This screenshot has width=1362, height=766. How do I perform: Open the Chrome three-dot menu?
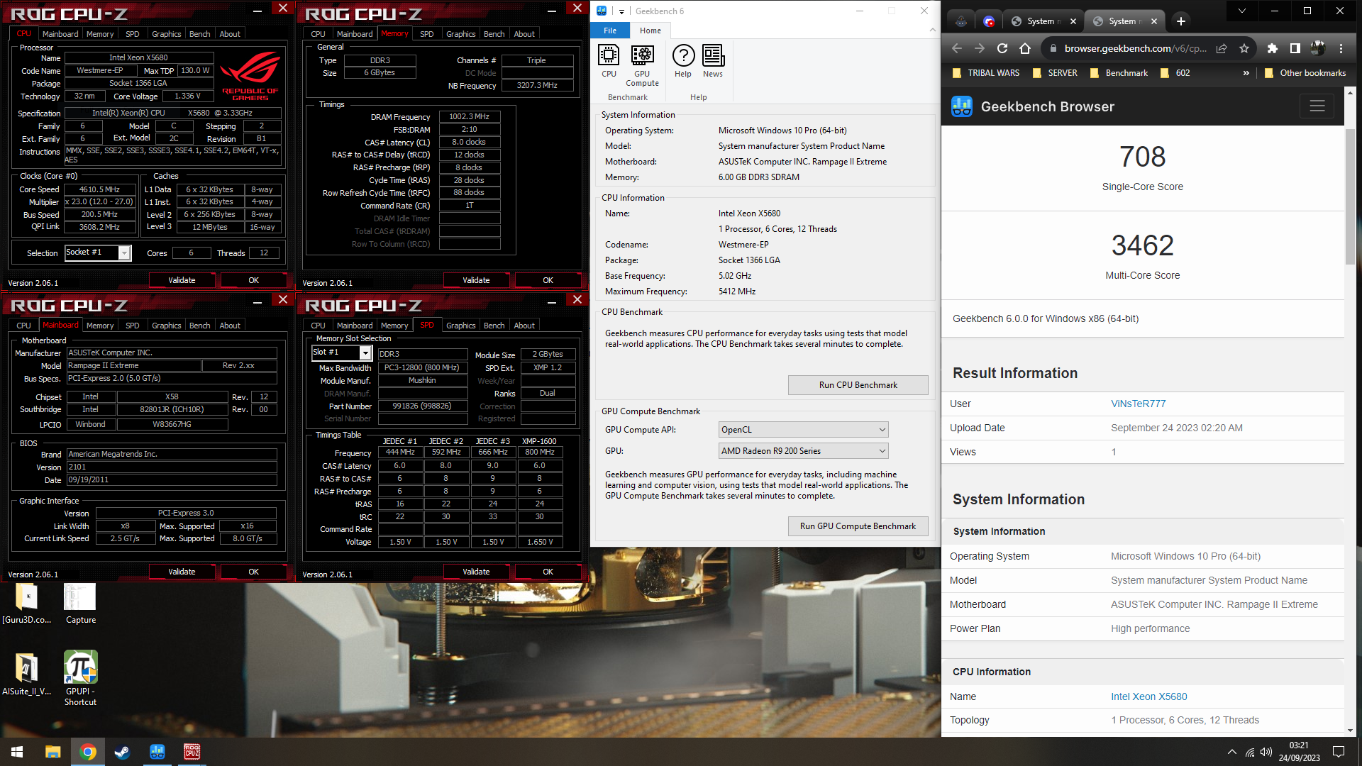[1341, 48]
